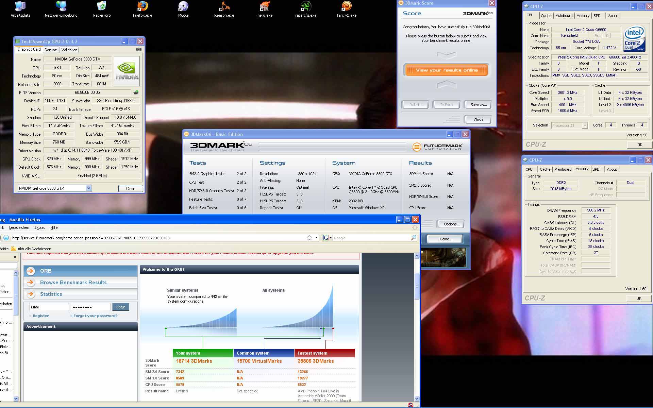Click the Firefox loading throbber icon
Image resolution: width=653 pixels, height=408 pixels.
(x=415, y=227)
